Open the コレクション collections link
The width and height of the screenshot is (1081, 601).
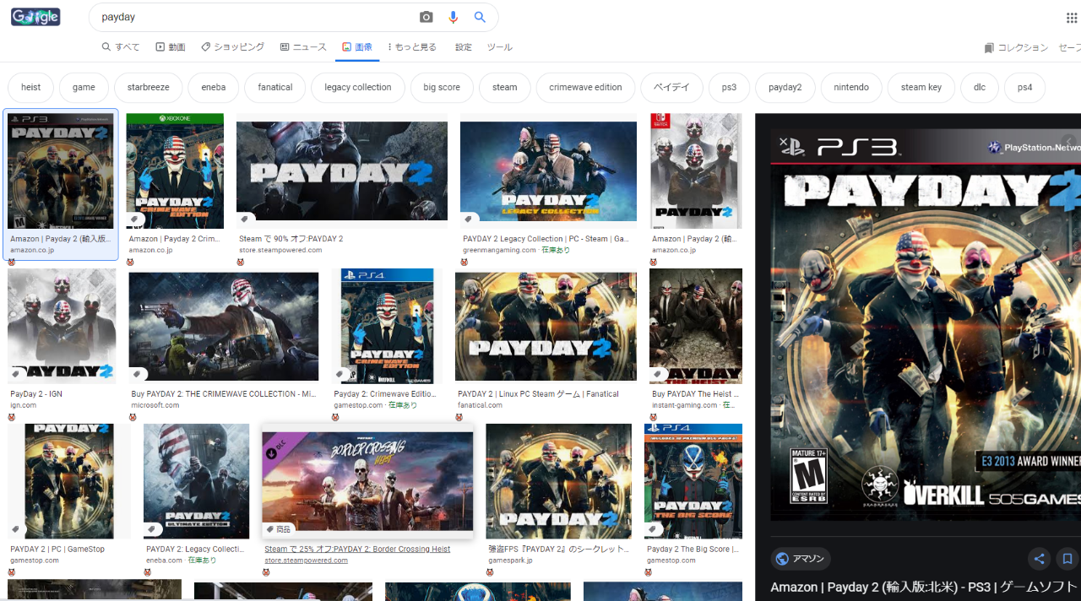click(1016, 48)
